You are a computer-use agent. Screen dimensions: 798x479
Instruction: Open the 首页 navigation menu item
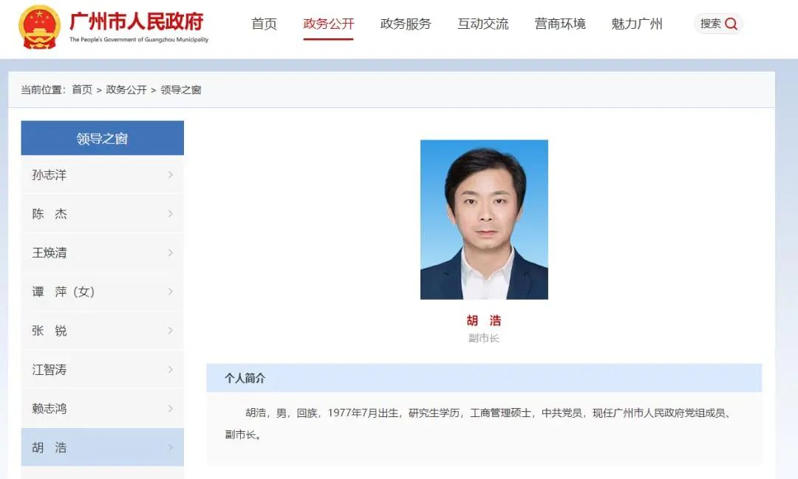pos(264,24)
